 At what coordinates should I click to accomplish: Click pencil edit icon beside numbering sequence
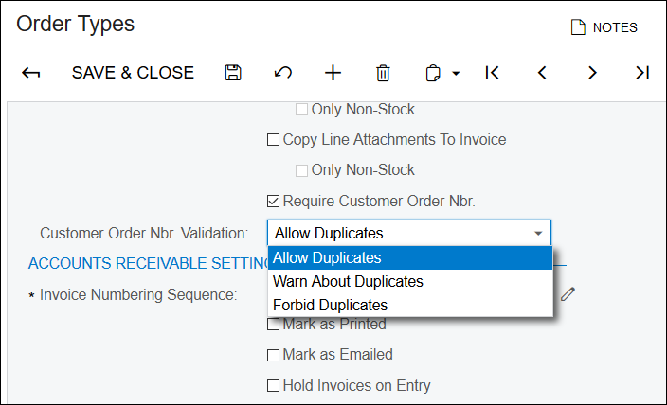pos(568,294)
